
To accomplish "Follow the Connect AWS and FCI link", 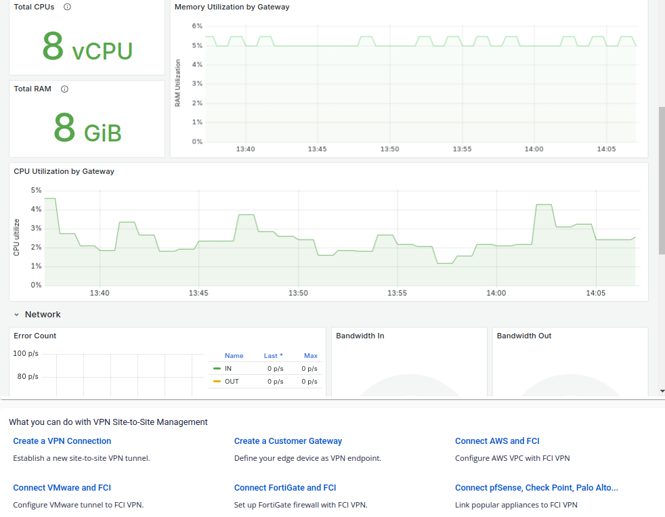I will coord(496,441).
